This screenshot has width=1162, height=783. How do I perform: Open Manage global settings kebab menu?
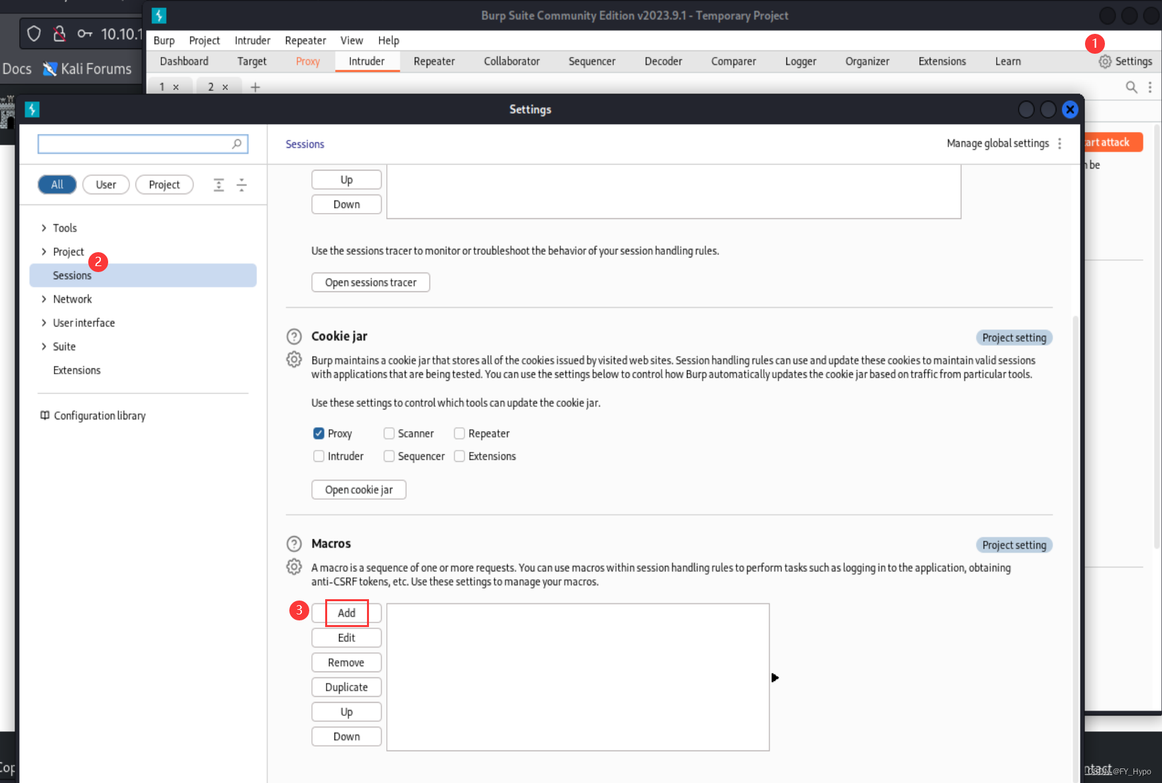click(1060, 143)
